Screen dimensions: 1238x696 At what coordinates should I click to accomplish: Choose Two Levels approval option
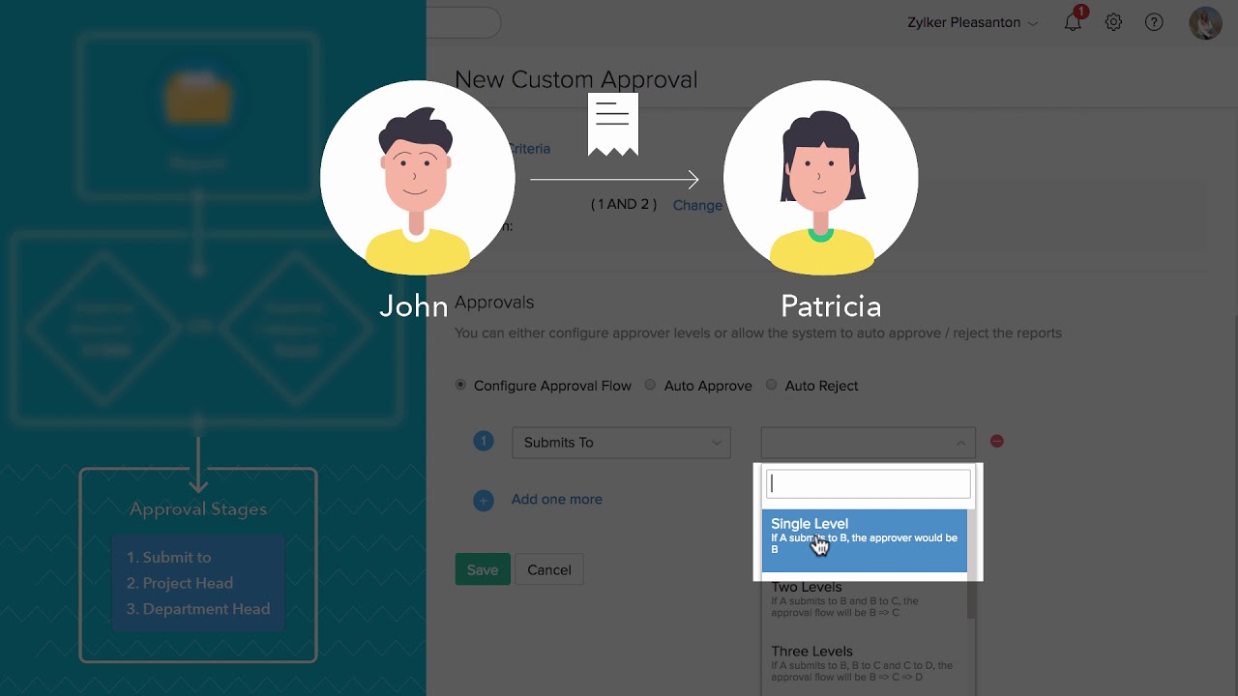click(865, 598)
